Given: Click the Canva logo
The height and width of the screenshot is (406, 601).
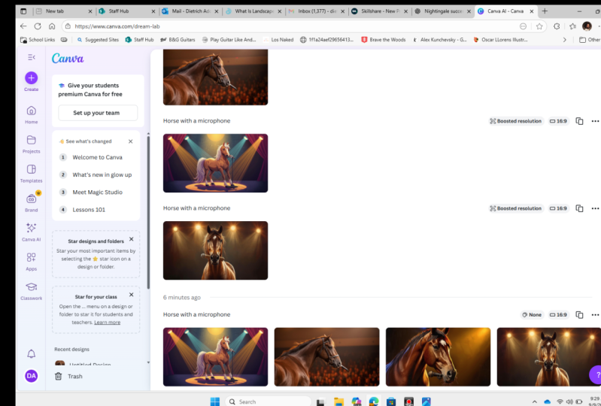Looking at the screenshot, I should pyautogui.click(x=68, y=58).
